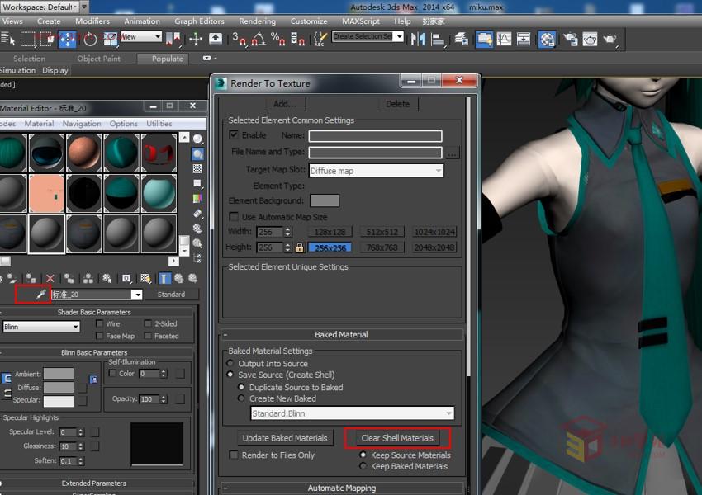Open the Target Map Slot dropdown

[x=376, y=171]
